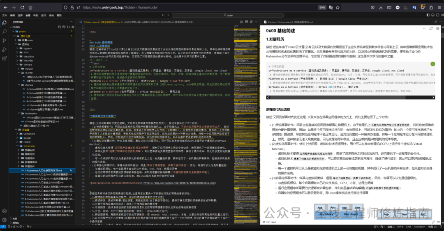Open file VMware虚拟化基础知识笔记.md
The width and height of the screenshot is (444, 231).
click(x=42, y=121)
